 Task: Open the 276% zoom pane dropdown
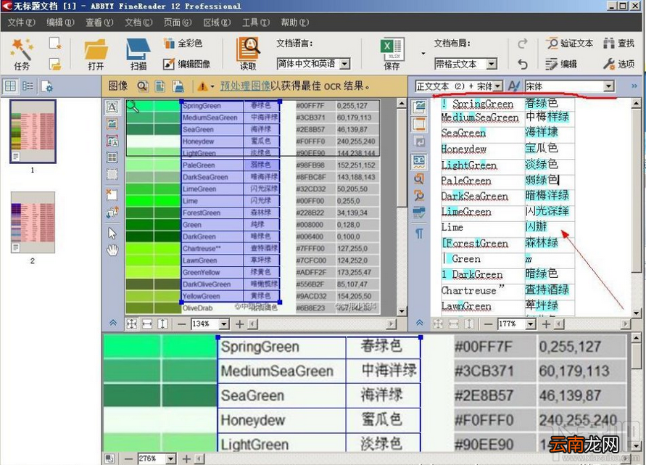[x=170, y=458]
